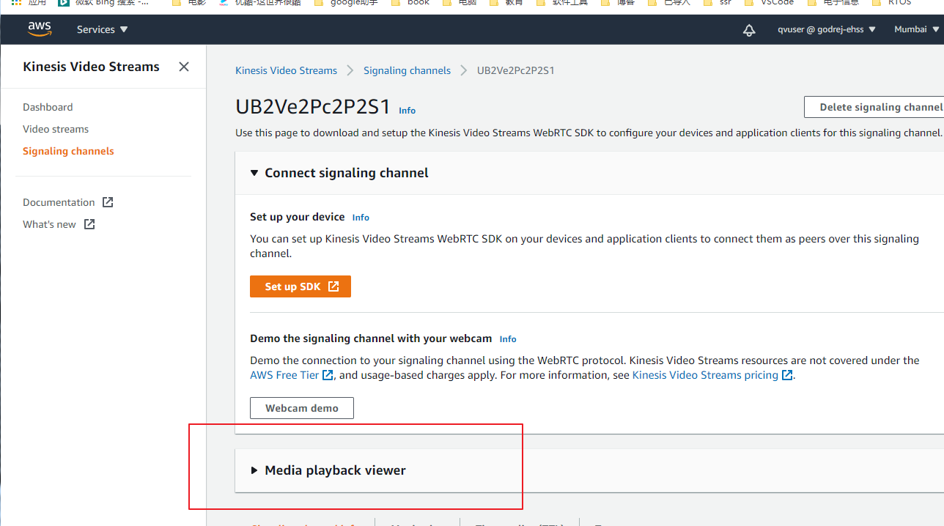Select Signaling channels in the sidebar

coord(68,151)
